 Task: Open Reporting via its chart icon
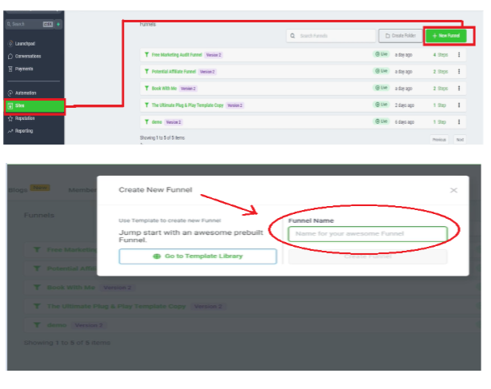tap(9, 130)
